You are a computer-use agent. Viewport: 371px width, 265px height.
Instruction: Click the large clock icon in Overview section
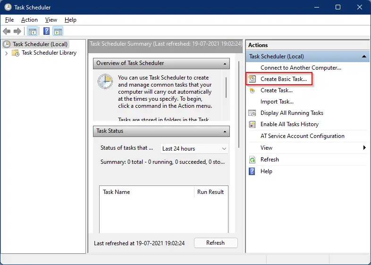pos(105,81)
